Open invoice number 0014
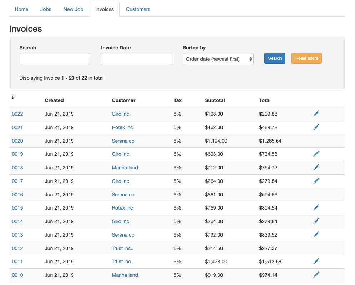 [x=17, y=221]
